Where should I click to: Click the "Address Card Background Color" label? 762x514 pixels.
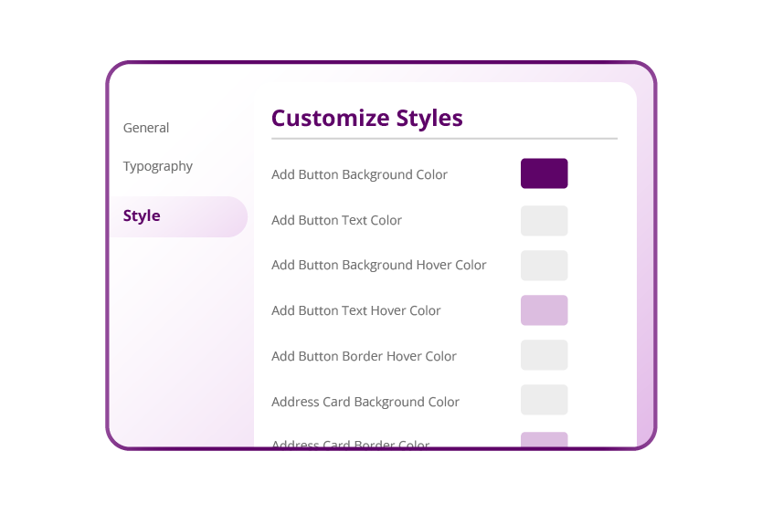[x=365, y=402]
